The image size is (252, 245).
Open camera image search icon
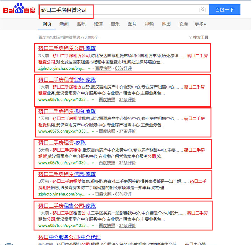[203, 10]
